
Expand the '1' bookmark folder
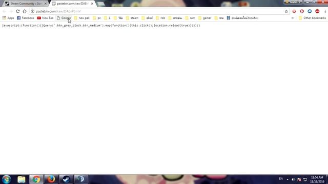(x=107, y=18)
